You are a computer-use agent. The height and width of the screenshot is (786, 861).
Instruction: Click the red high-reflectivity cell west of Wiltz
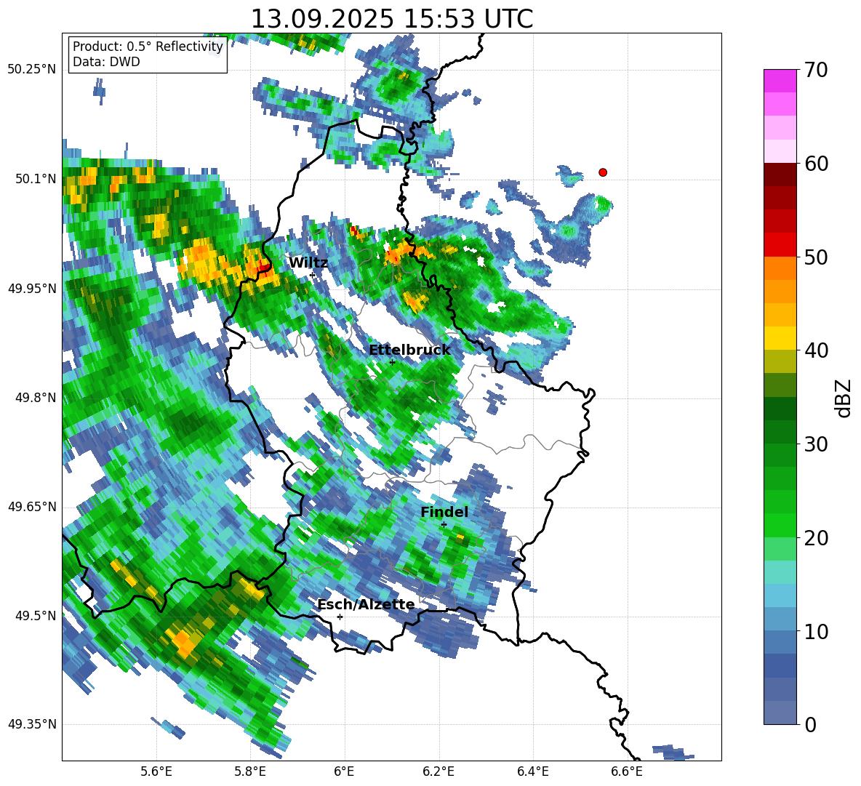tap(265, 268)
